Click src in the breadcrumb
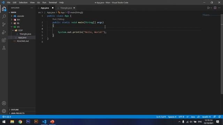Image resolution: width=223 pixels, height=125 pixels. tap(39, 12)
